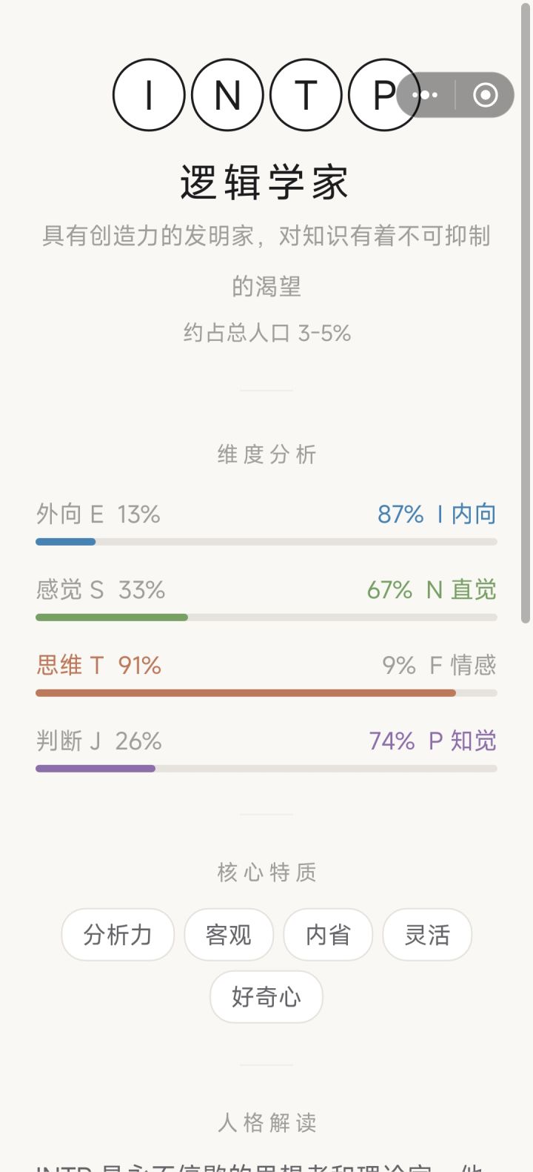Image resolution: width=533 pixels, height=1172 pixels.
Task: Click the 逻辑学家 title heading
Action: (264, 182)
